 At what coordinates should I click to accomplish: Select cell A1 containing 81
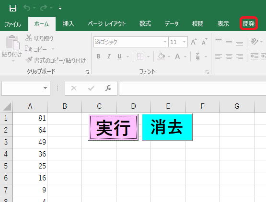(30, 118)
